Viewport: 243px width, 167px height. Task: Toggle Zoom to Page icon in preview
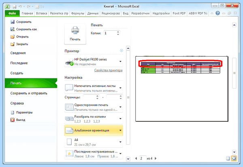[x=234, y=159]
